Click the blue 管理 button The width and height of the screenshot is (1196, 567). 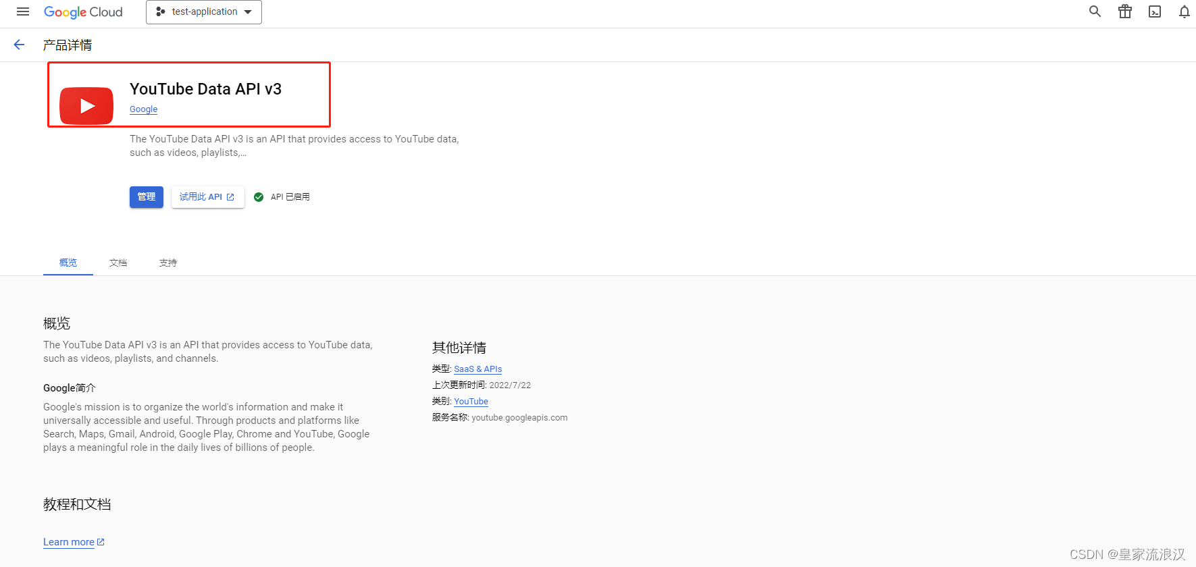pos(147,197)
